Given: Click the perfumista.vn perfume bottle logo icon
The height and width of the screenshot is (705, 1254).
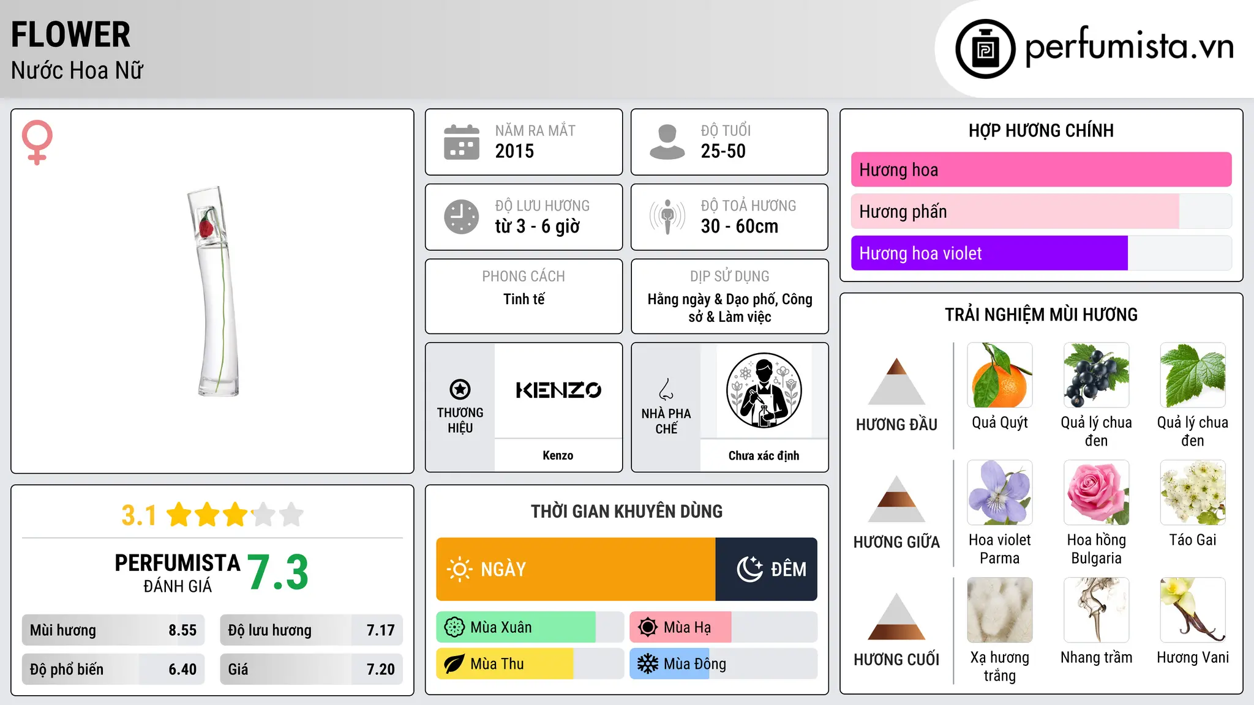Looking at the screenshot, I should (x=985, y=49).
